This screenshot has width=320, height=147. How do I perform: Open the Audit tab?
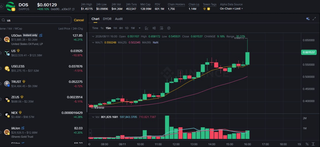[x=119, y=19]
